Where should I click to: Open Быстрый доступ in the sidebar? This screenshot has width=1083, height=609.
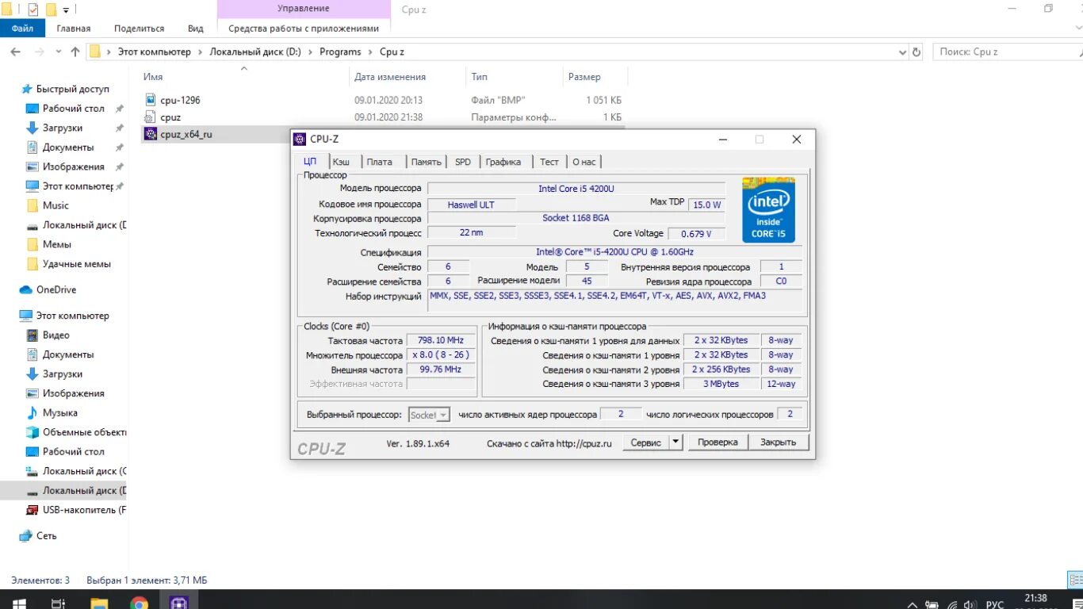[x=72, y=90]
